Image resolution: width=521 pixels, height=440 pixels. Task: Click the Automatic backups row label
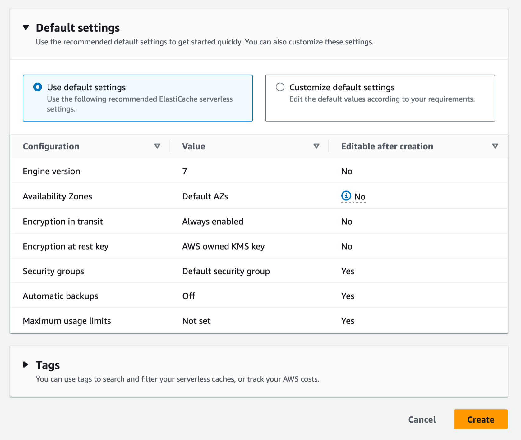(x=61, y=296)
